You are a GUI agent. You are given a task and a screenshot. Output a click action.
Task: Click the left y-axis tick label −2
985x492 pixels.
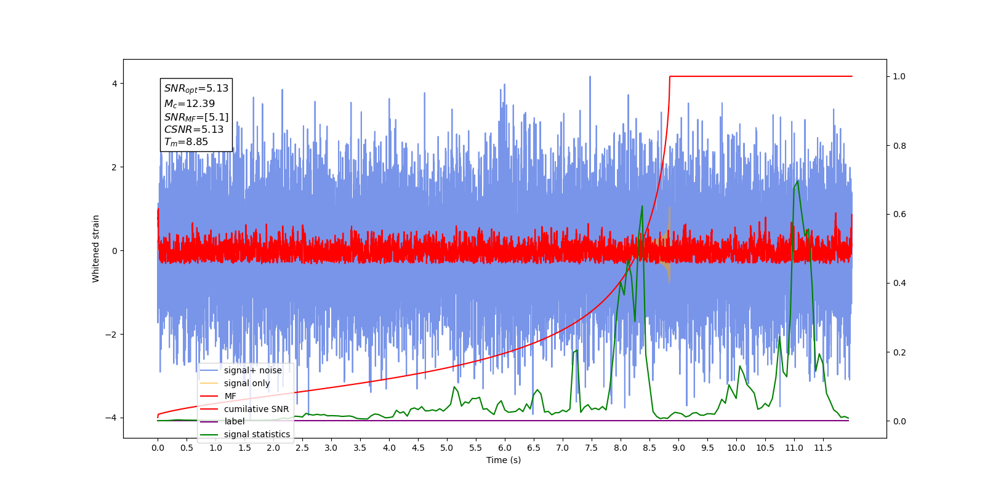pyautogui.click(x=111, y=335)
